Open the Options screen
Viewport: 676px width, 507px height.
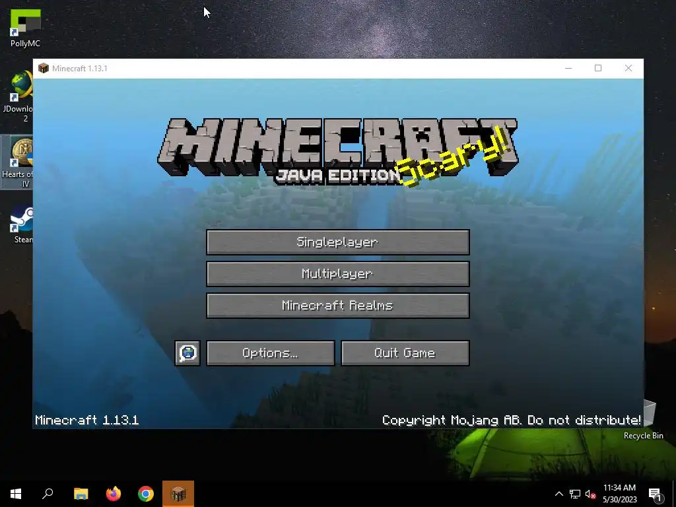click(x=270, y=353)
